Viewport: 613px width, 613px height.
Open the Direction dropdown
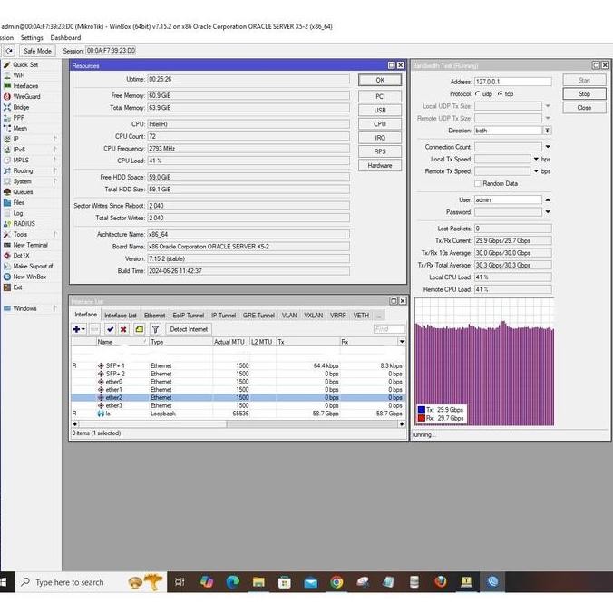tap(548, 131)
